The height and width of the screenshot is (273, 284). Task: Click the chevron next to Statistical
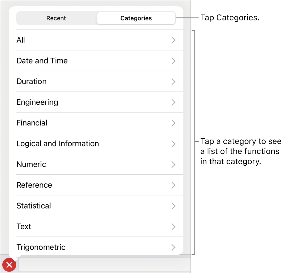pyautogui.click(x=173, y=206)
